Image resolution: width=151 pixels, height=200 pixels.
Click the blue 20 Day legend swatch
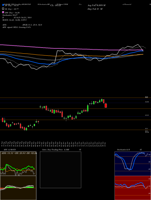point(3,5)
